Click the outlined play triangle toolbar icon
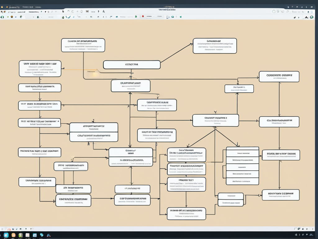Screen dimensions: 318x239 (168, 17)
